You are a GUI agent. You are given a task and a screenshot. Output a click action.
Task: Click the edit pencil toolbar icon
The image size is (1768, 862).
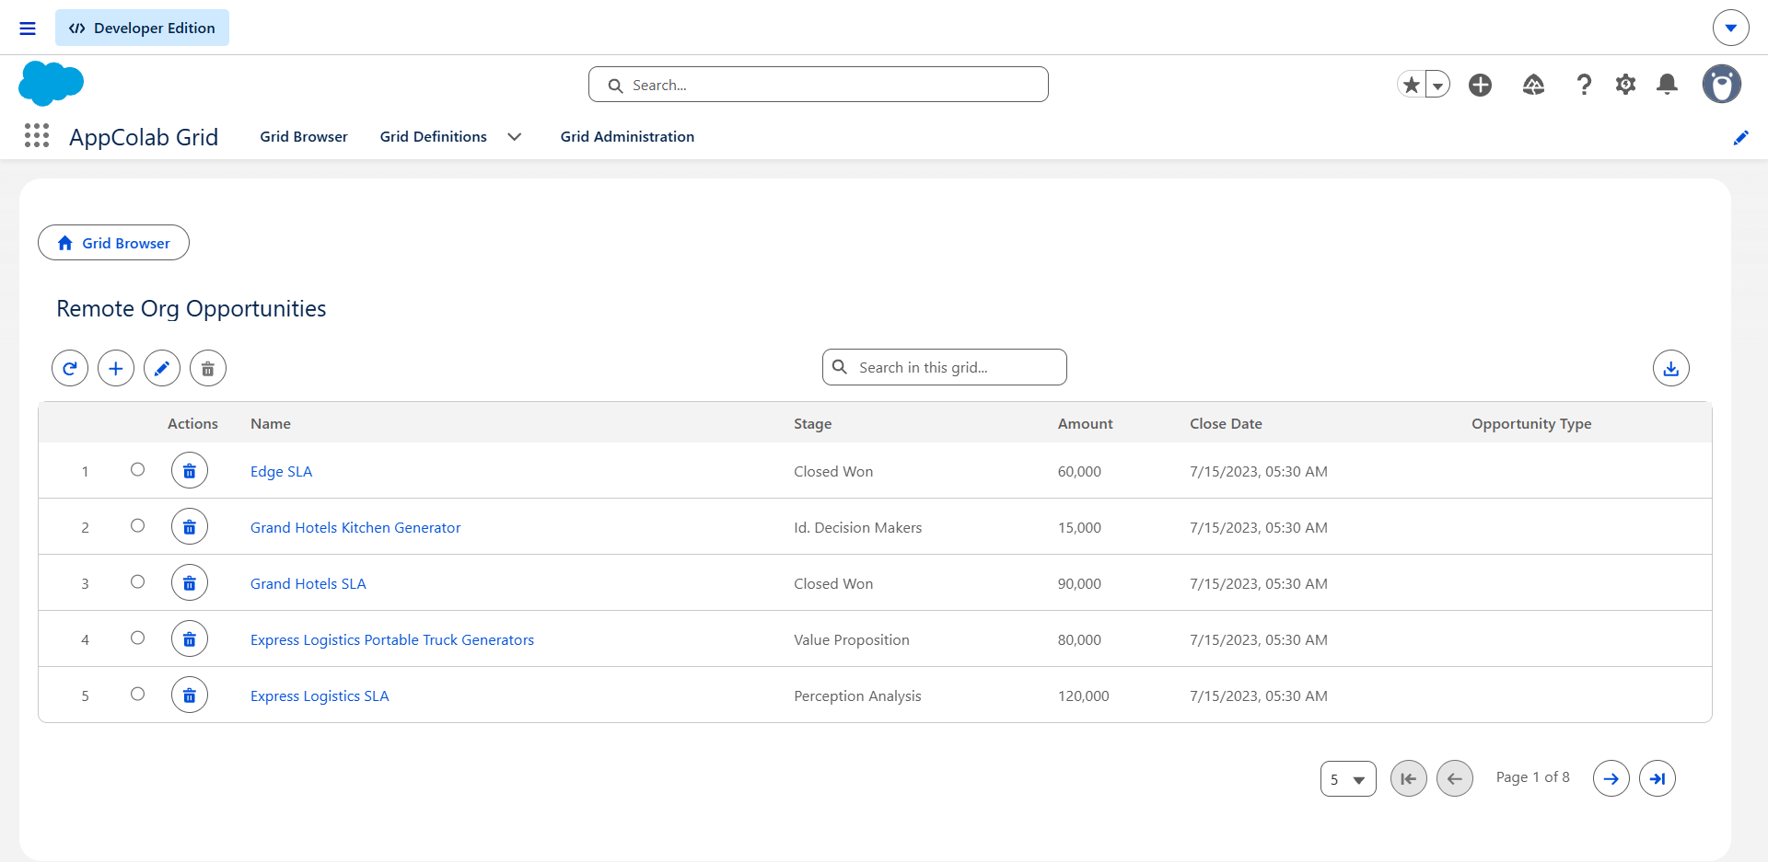click(x=162, y=368)
